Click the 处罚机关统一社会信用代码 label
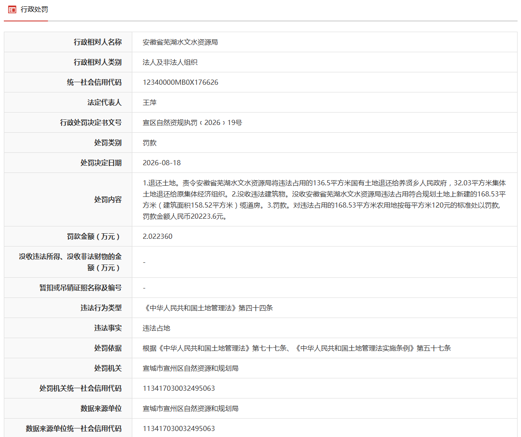 [x=80, y=388]
